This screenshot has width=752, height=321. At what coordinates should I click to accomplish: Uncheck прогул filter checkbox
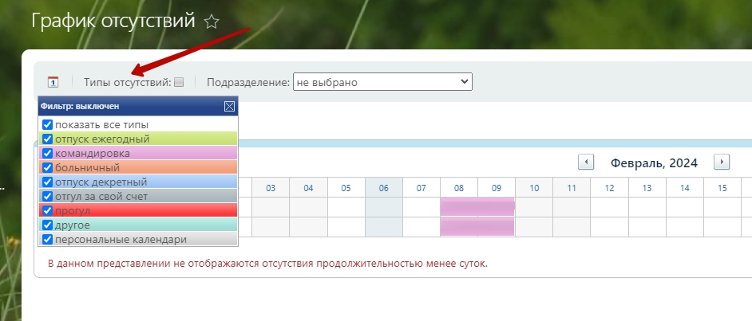(x=48, y=210)
